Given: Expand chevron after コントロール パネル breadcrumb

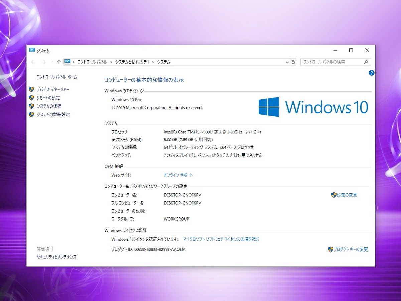Looking at the screenshot, I should [x=111, y=62].
